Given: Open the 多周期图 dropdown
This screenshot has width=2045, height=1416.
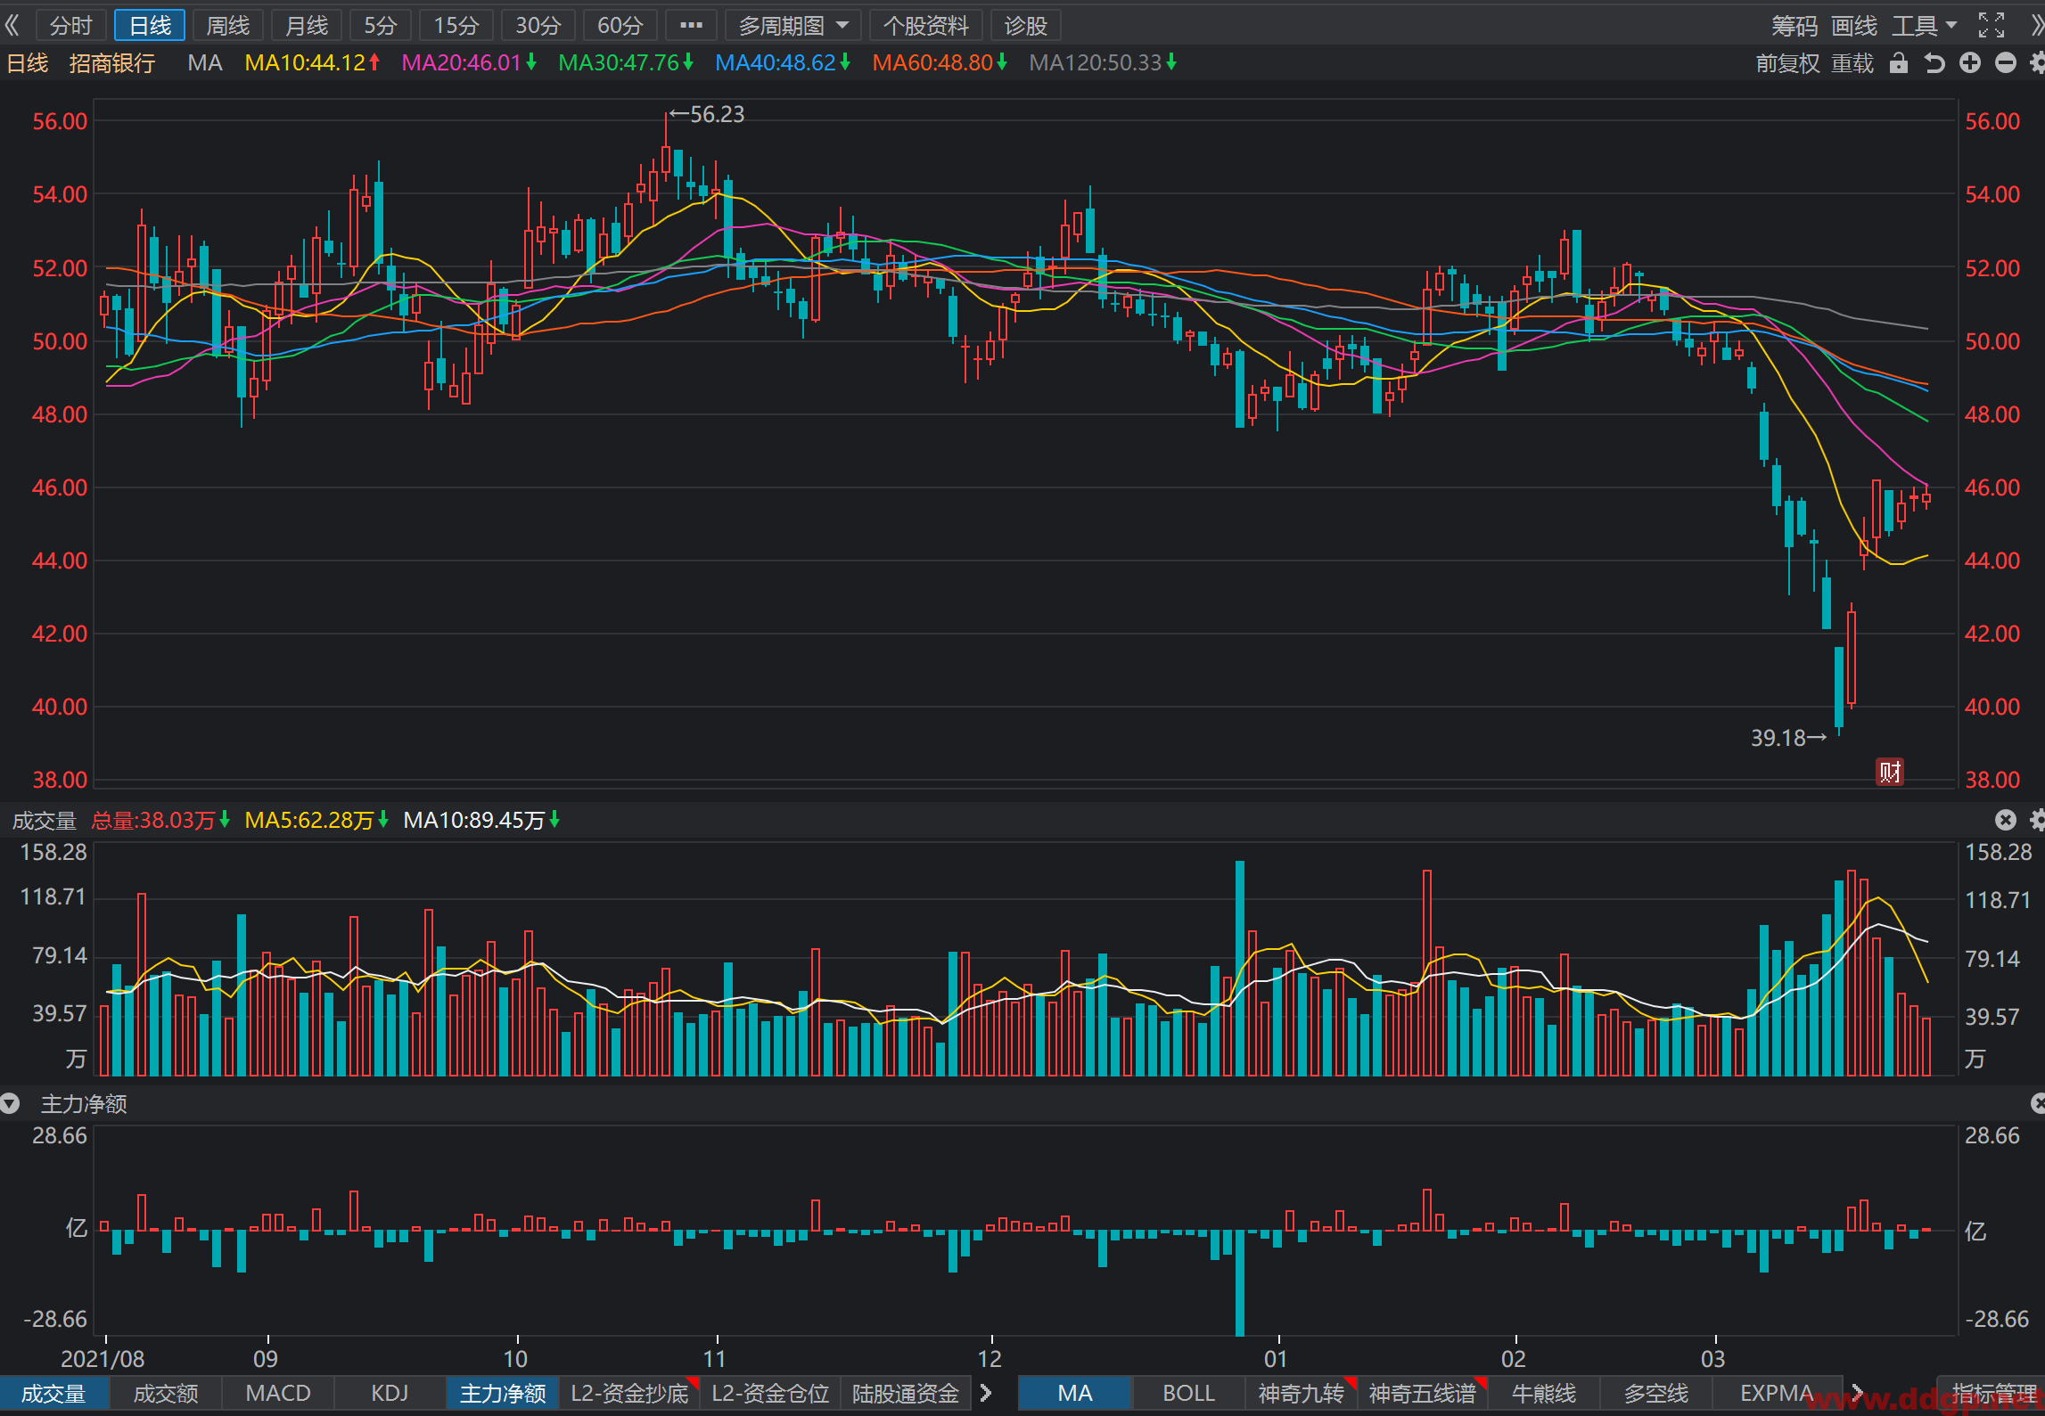Looking at the screenshot, I should (x=793, y=26).
